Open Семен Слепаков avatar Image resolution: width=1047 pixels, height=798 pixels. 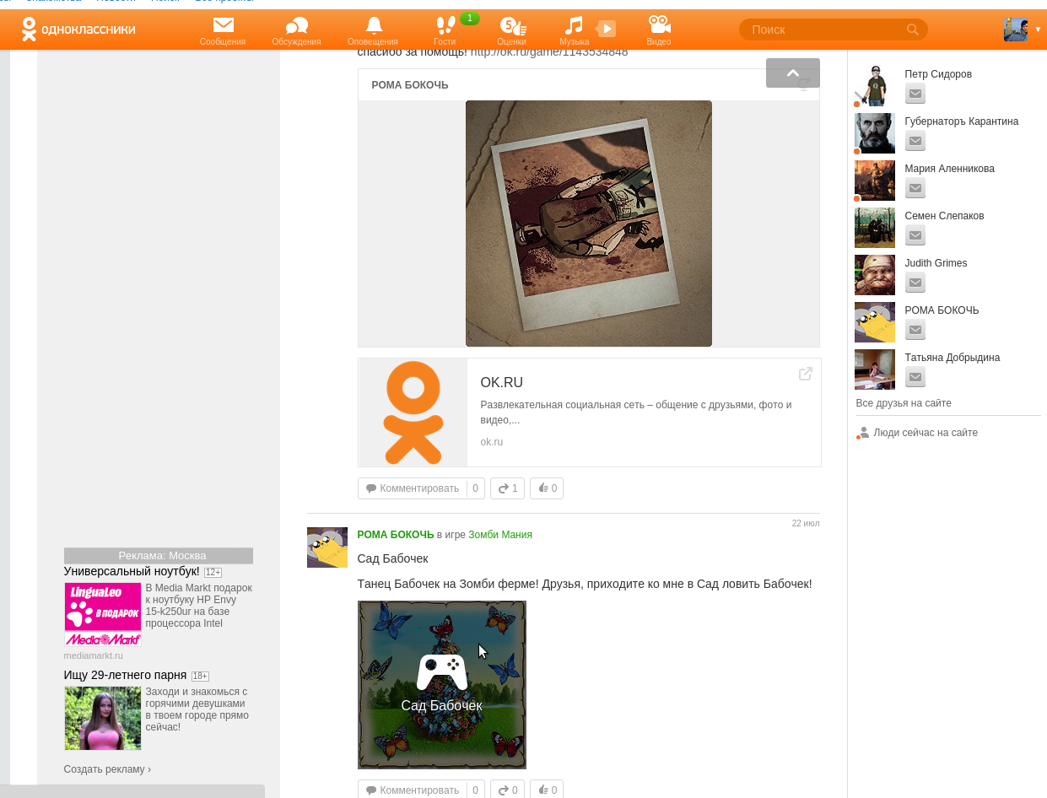pyautogui.click(x=875, y=228)
